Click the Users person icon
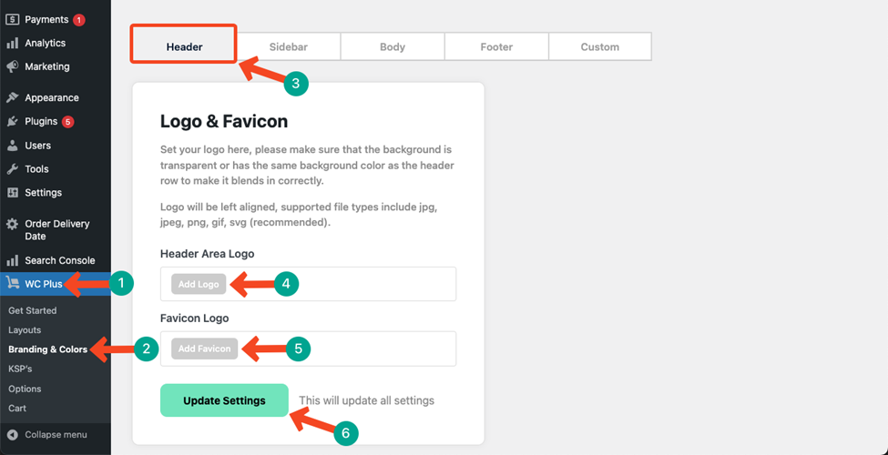 click(13, 146)
